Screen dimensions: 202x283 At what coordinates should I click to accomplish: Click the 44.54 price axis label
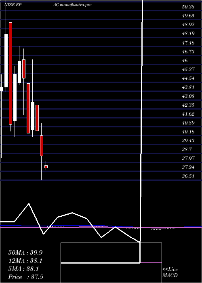click(x=188, y=78)
